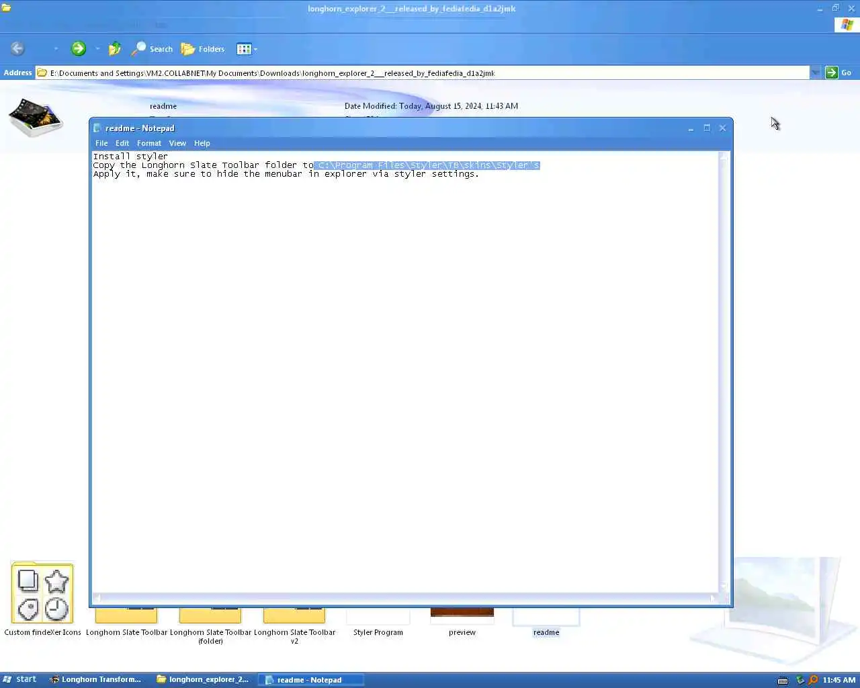Viewport: 860px width, 688px height.
Task: Click the Go button next to Address
Action: pyautogui.click(x=838, y=73)
